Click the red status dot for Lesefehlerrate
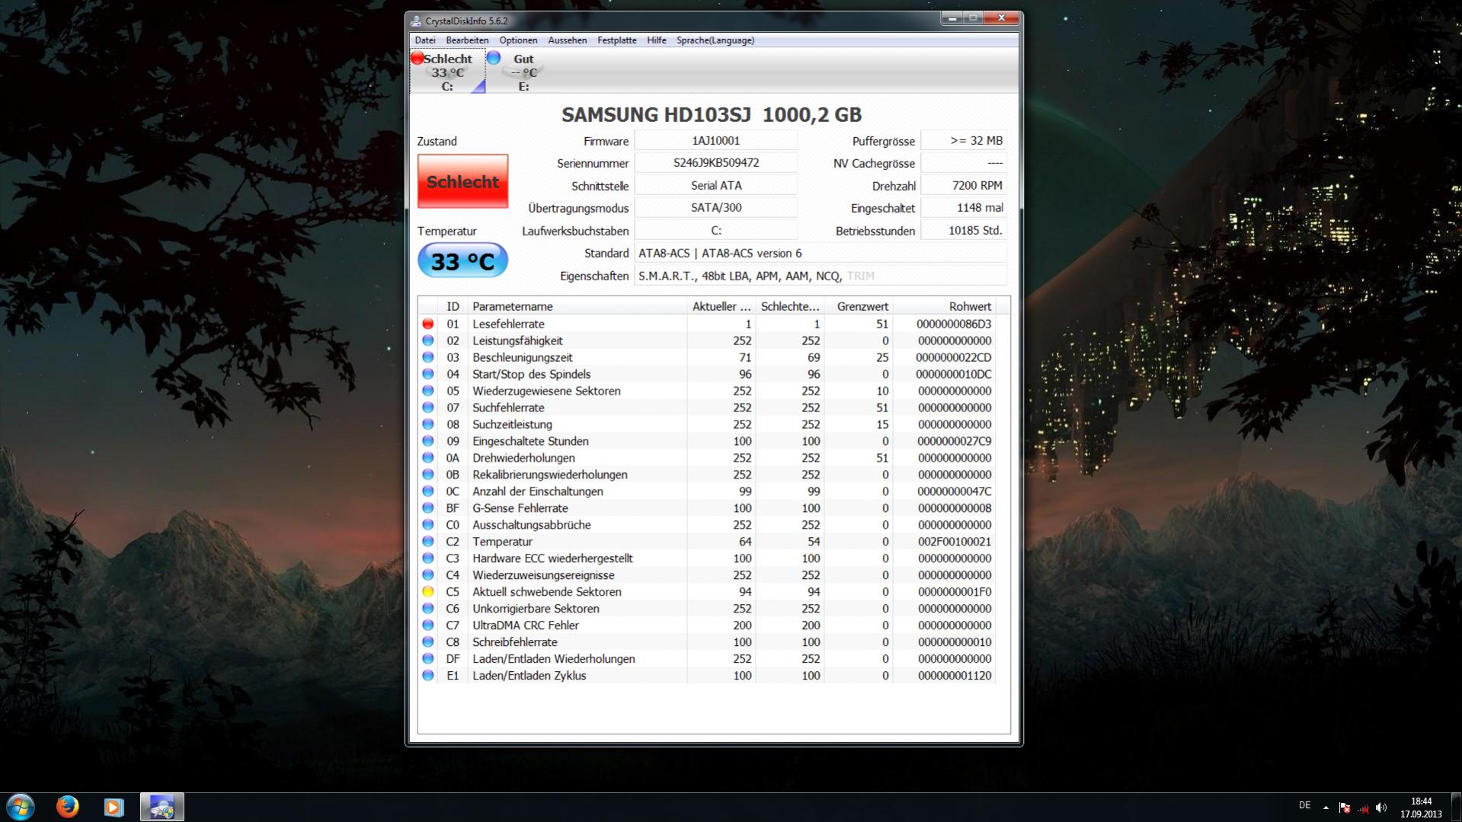Image resolution: width=1462 pixels, height=822 pixels. pyautogui.click(x=428, y=324)
